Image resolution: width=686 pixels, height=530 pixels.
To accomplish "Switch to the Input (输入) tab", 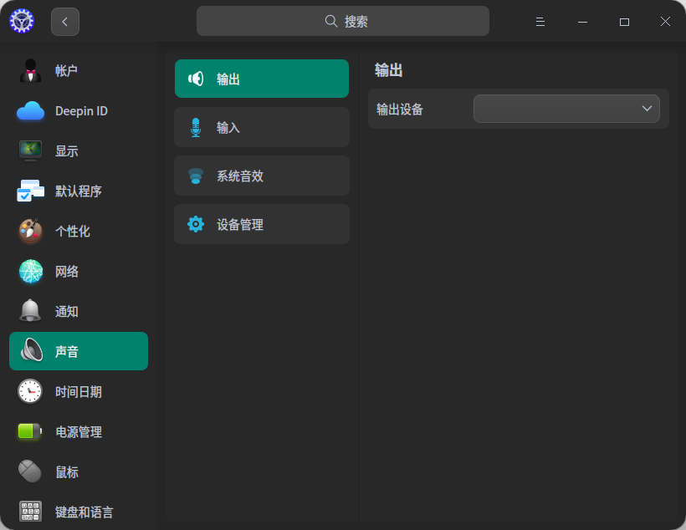I will click(261, 128).
